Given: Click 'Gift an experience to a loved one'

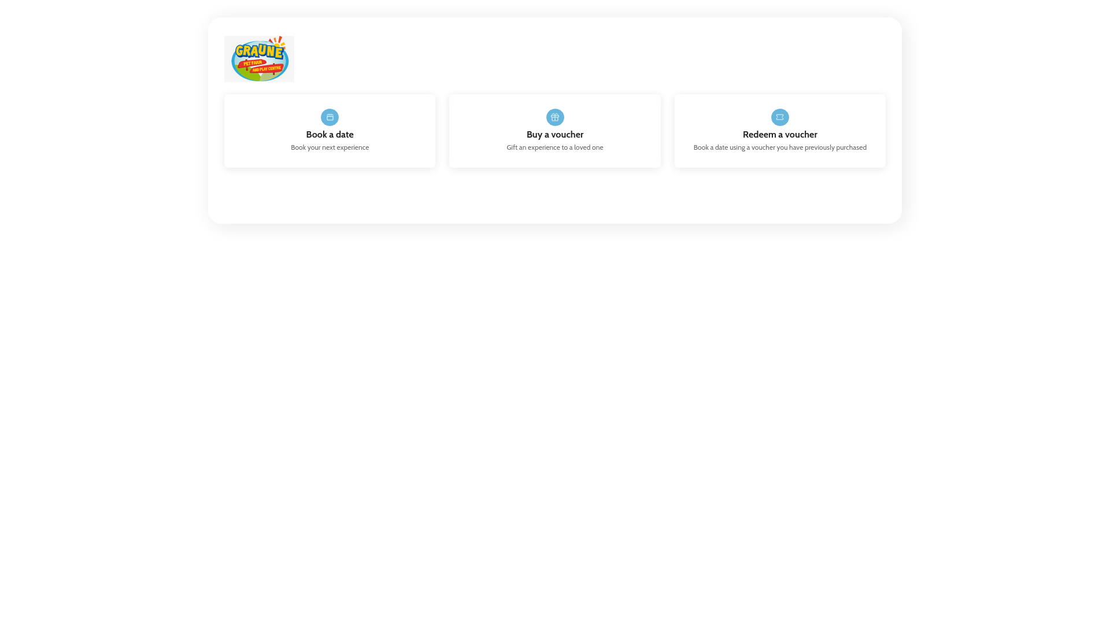Looking at the screenshot, I should (555, 147).
